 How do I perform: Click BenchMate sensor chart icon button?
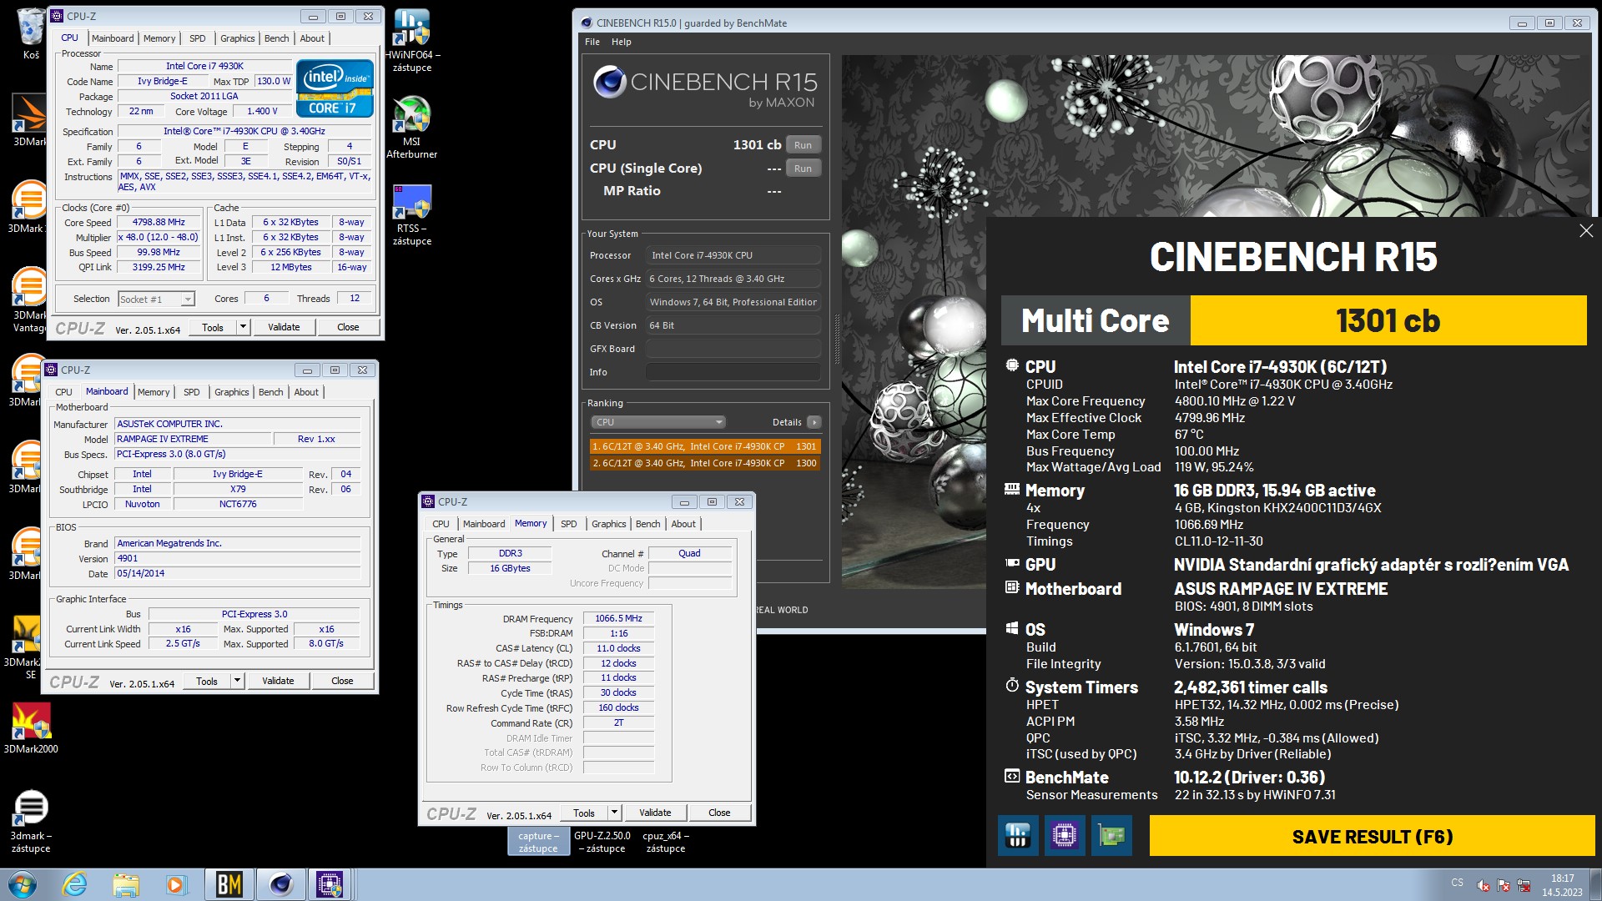1018,835
